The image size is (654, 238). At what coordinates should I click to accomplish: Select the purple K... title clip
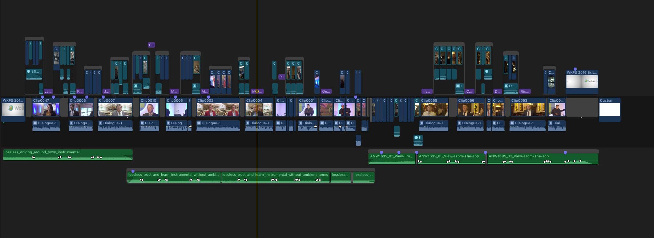pyautogui.click(x=80, y=91)
